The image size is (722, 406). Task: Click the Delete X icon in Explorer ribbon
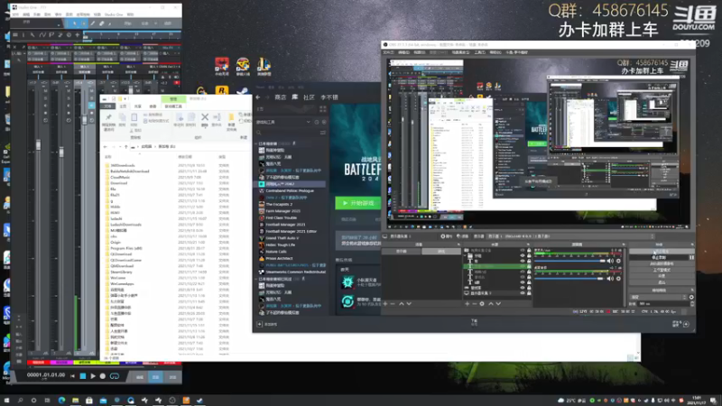point(205,117)
